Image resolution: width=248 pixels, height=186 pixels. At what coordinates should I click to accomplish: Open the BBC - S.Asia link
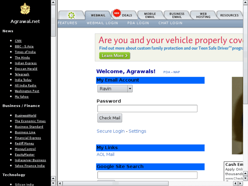click(24, 46)
